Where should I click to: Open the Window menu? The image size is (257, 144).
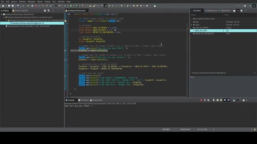(x=61, y=2)
